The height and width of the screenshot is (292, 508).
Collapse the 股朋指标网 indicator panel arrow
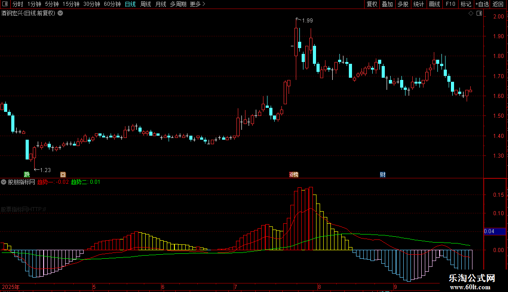coord(4,182)
